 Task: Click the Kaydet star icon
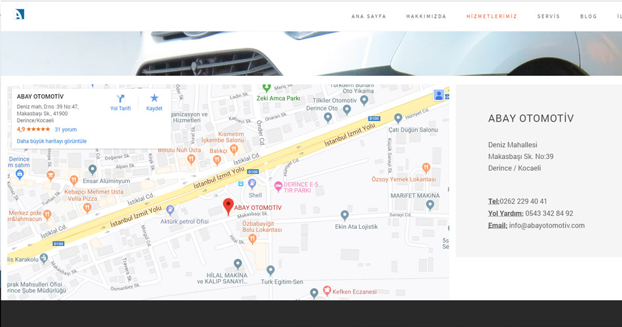155,98
